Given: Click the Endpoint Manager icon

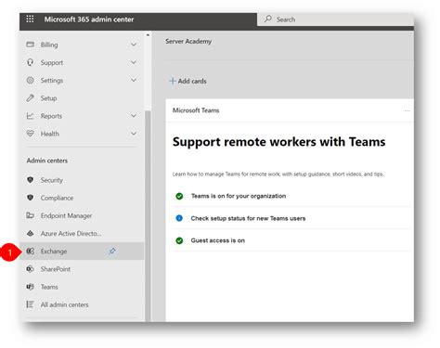Looking at the screenshot, I should pos(30,215).
